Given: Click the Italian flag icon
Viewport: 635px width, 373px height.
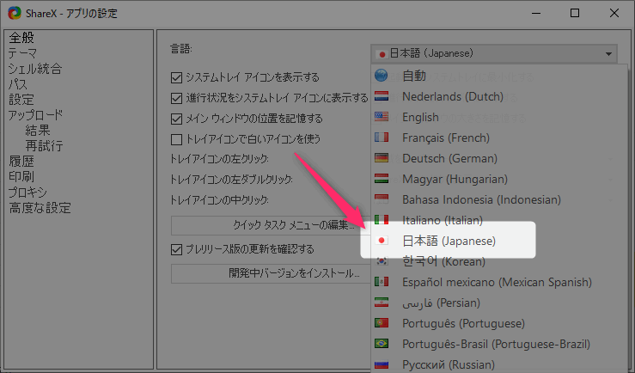Looking at the screenshot, I should [x=382, y=220].
